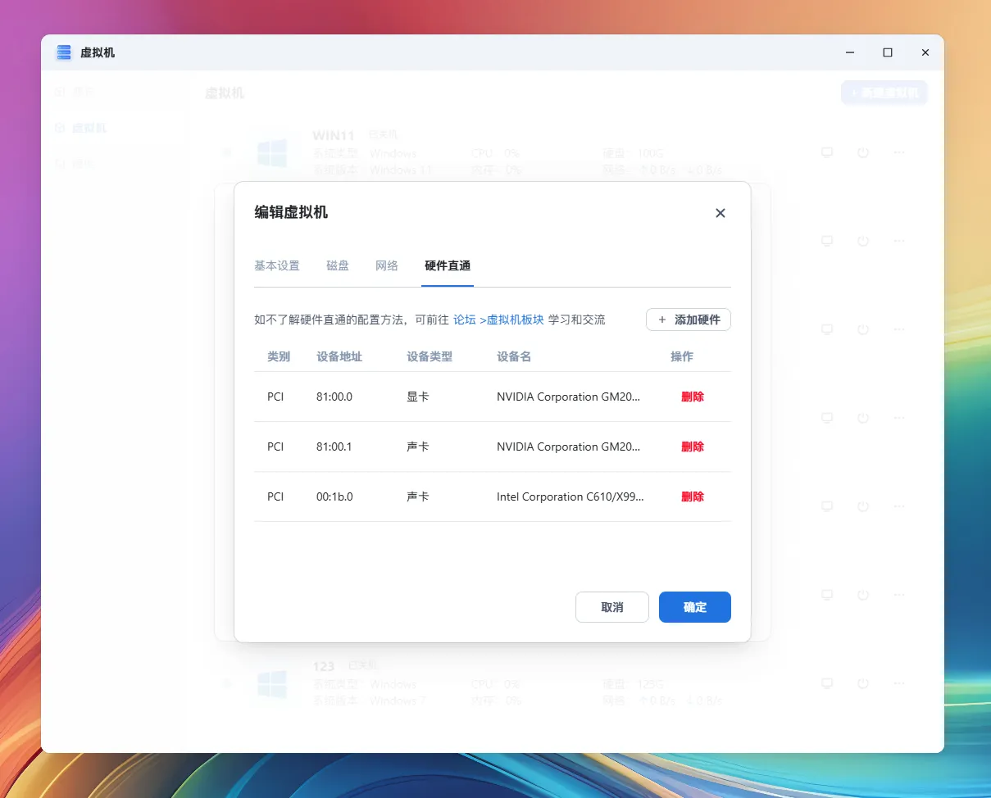Switch to the 基本设置 tab
This screenshot has width=991, height=798.
[x=277, y=265]
